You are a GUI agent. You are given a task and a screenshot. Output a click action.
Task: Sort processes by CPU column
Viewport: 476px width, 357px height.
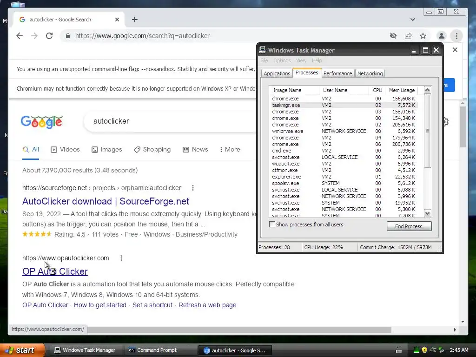point(377,90)
